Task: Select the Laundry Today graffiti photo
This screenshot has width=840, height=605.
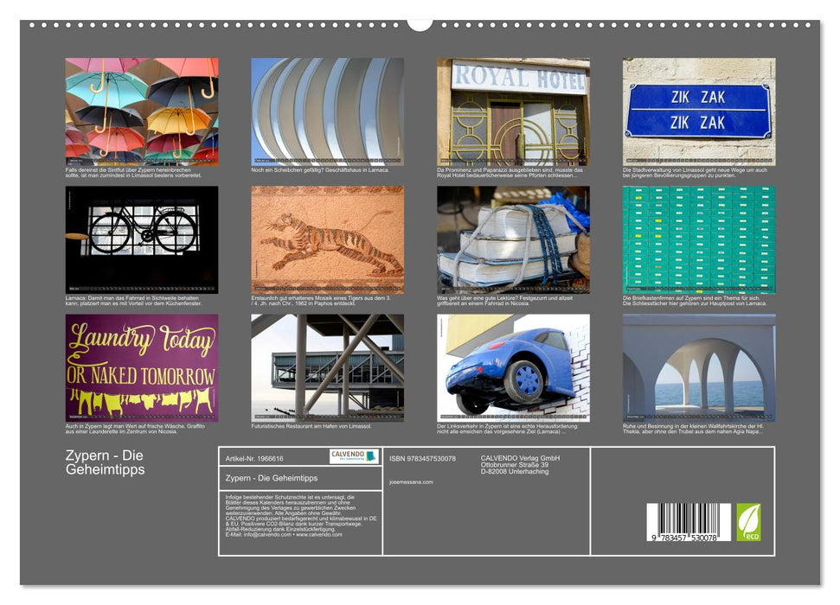Action: pyautogui.click(x=142, y=367)
